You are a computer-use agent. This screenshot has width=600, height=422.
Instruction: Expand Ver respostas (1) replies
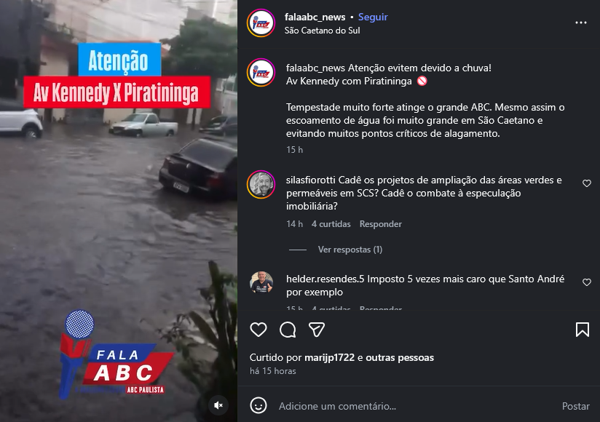(x=350, y=250)
